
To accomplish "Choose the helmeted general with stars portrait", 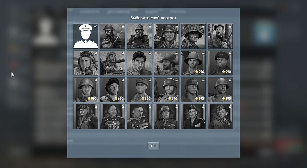I will [166, 117].
